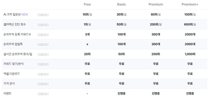Select the Basic plan column header
The width and height of the screenshot is (209, 99).
tap(121, 4)
